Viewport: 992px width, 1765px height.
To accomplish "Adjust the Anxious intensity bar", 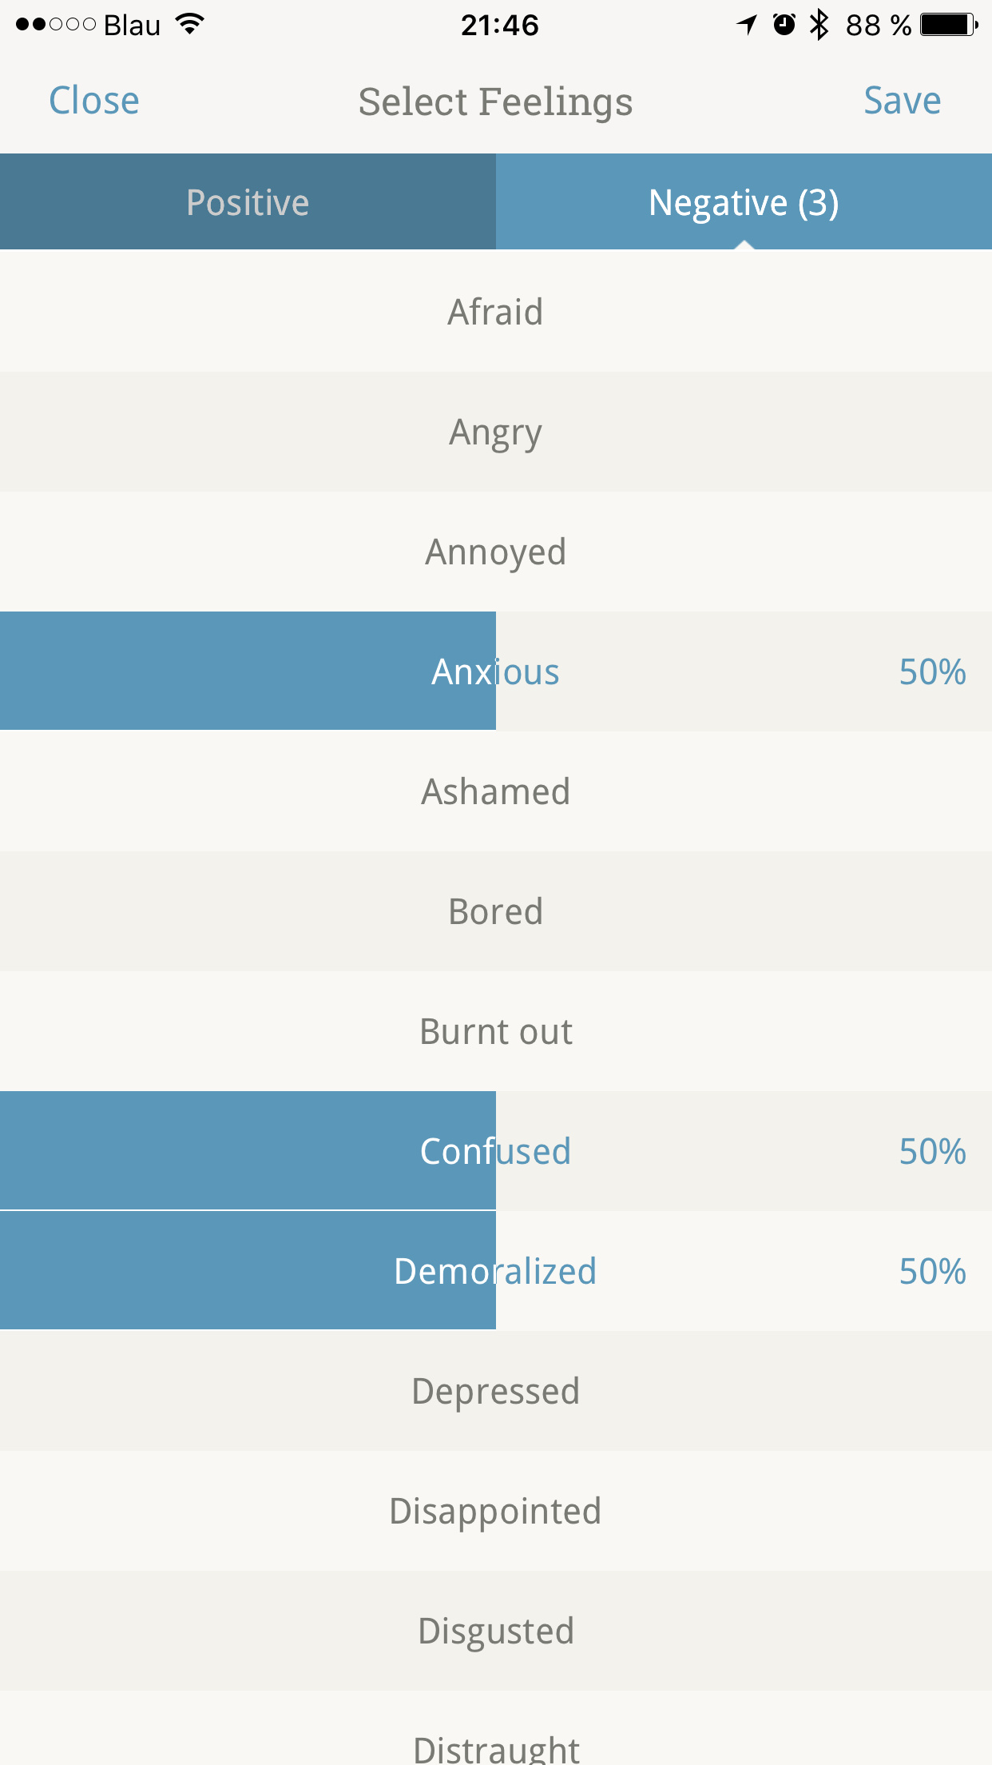I will pos(495,671).
